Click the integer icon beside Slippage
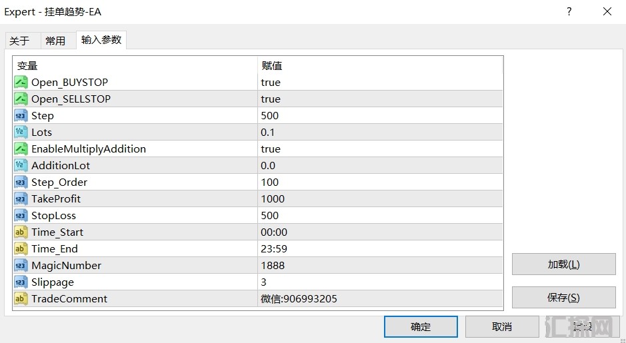 pos(21,282)
